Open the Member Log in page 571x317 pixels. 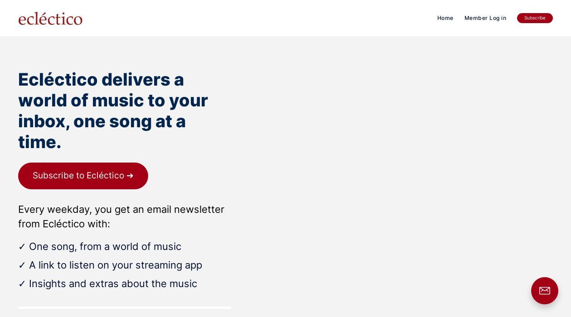pos(485,18)
